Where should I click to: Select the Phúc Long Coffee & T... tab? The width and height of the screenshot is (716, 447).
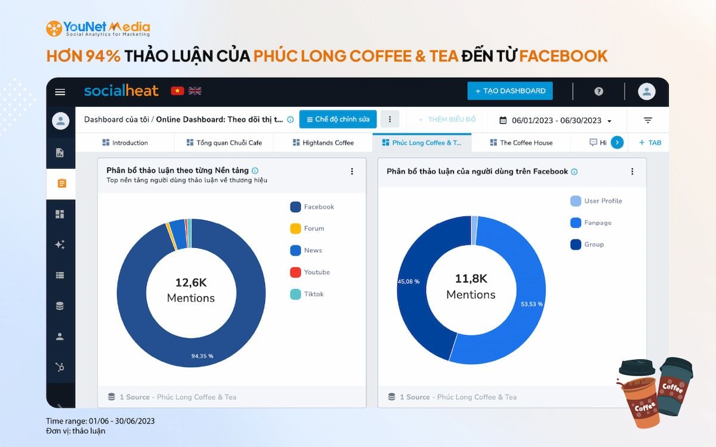click(422, 143)
